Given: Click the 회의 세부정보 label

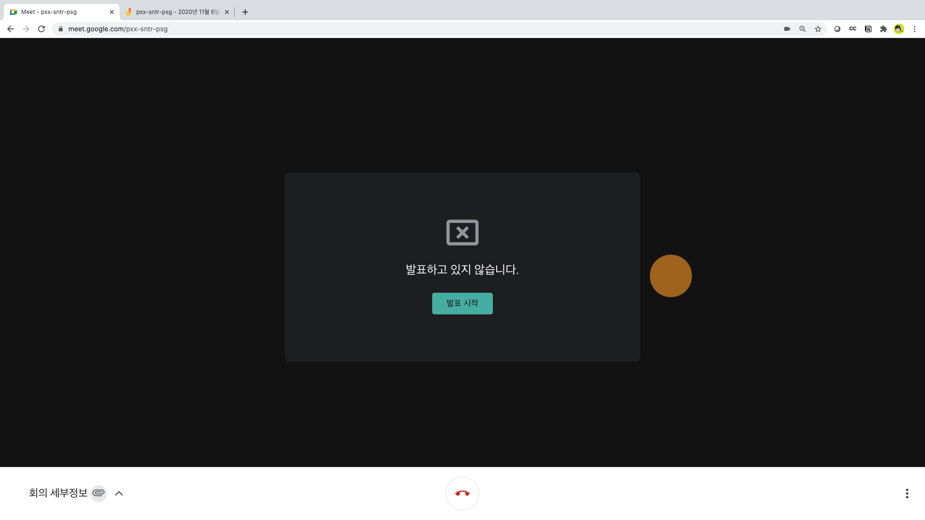Looking at the screenshot, I should point(58,493).
